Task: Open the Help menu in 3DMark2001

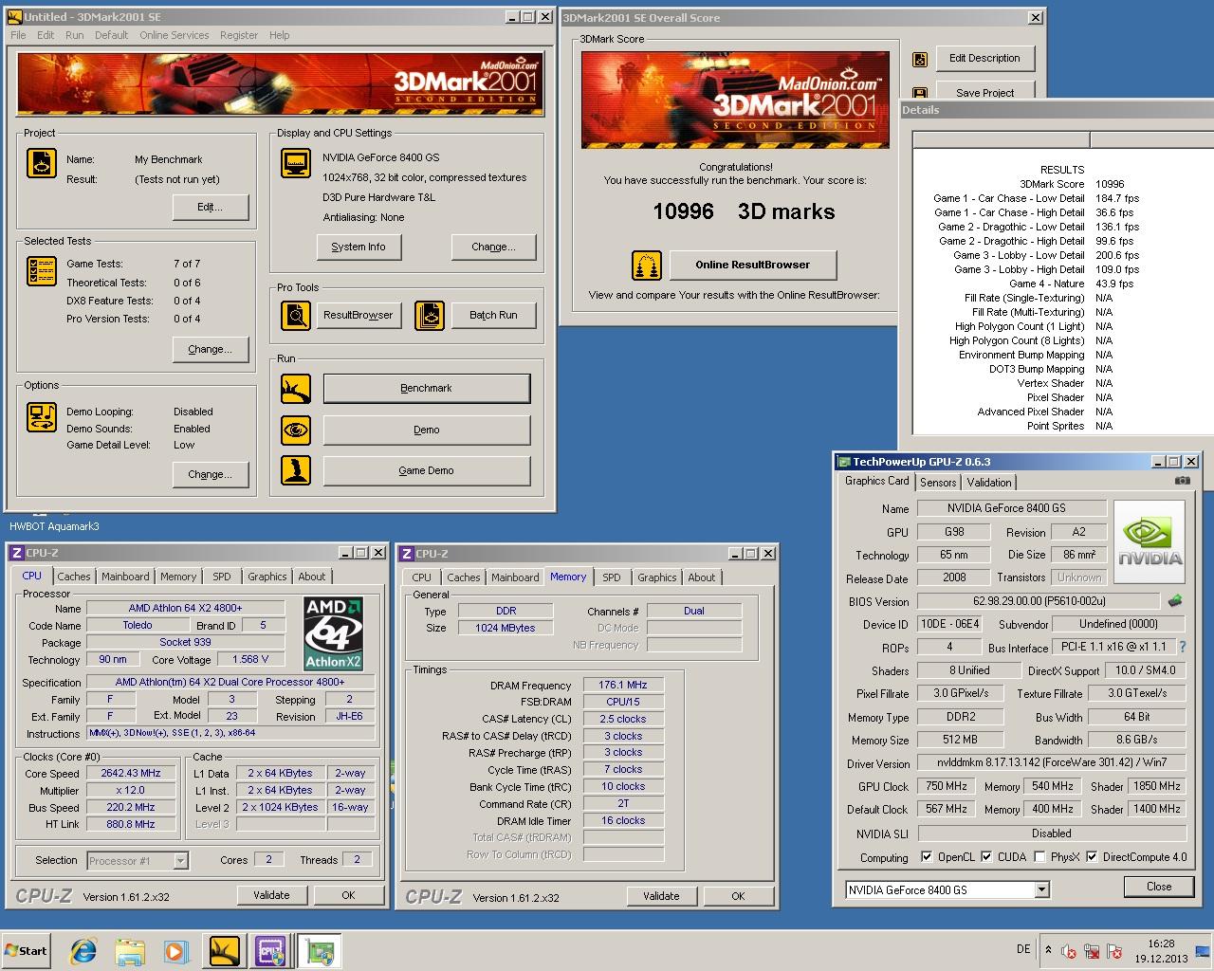Action: pos(279,35)
